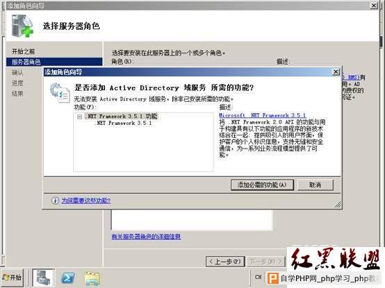
Task: Click 添加必需的功能(A) button
Action: (x=262, y=185)
